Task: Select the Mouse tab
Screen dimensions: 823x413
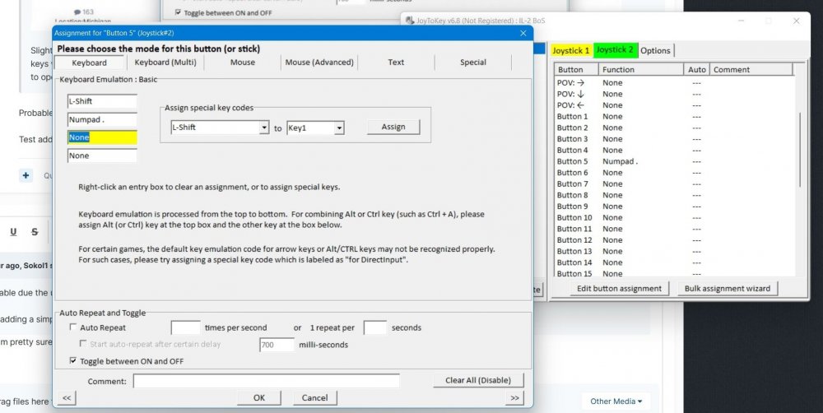Action: point(243,63)
